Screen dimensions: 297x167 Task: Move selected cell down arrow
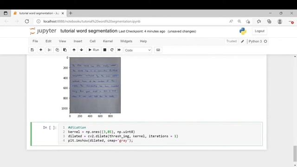coord(82,50)
